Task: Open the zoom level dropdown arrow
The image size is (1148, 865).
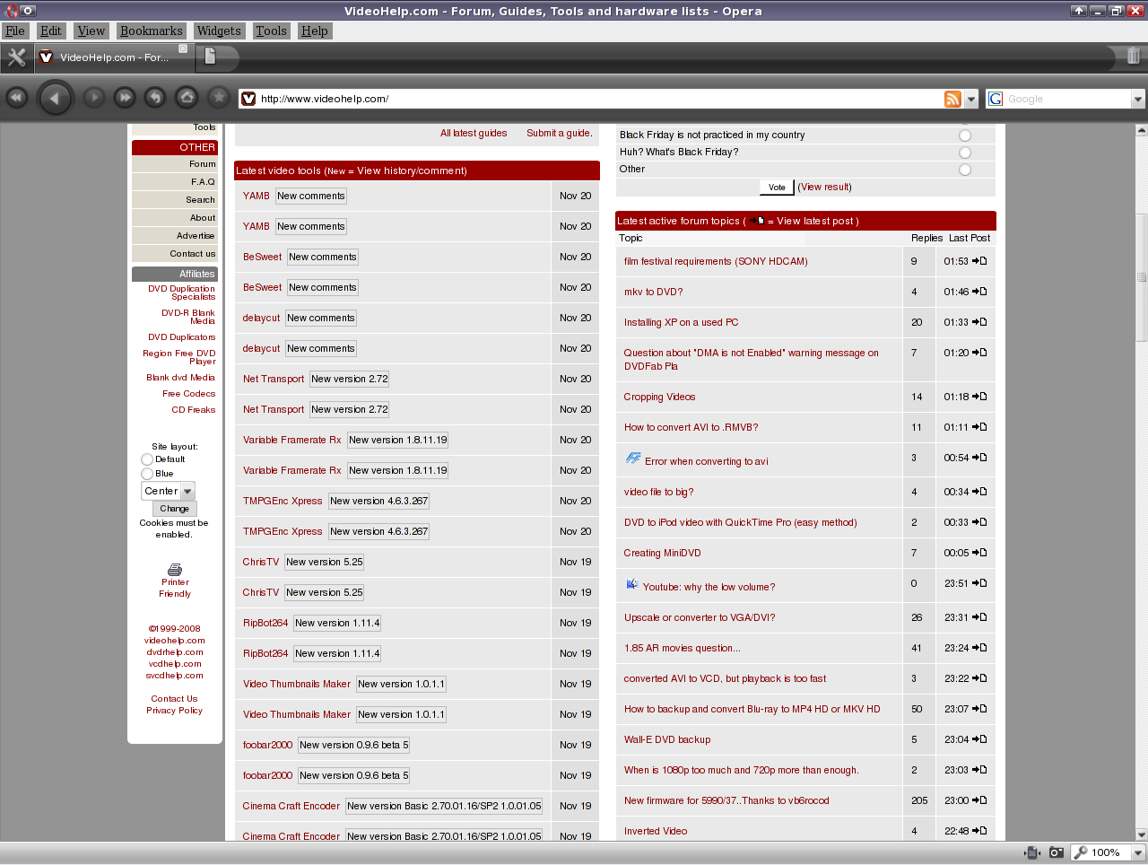Action: coord(1138,852)
